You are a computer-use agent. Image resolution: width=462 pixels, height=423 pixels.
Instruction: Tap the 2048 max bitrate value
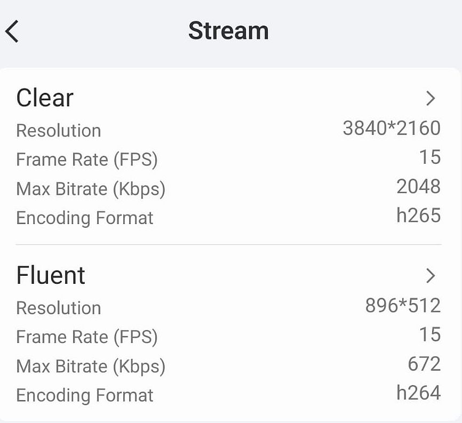click(x=418, y=187)
